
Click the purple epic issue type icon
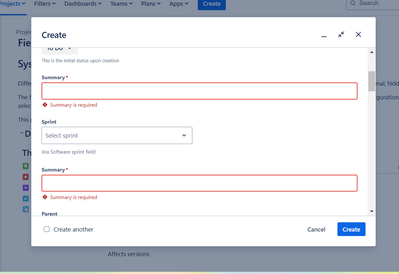(x=26, y=188)
